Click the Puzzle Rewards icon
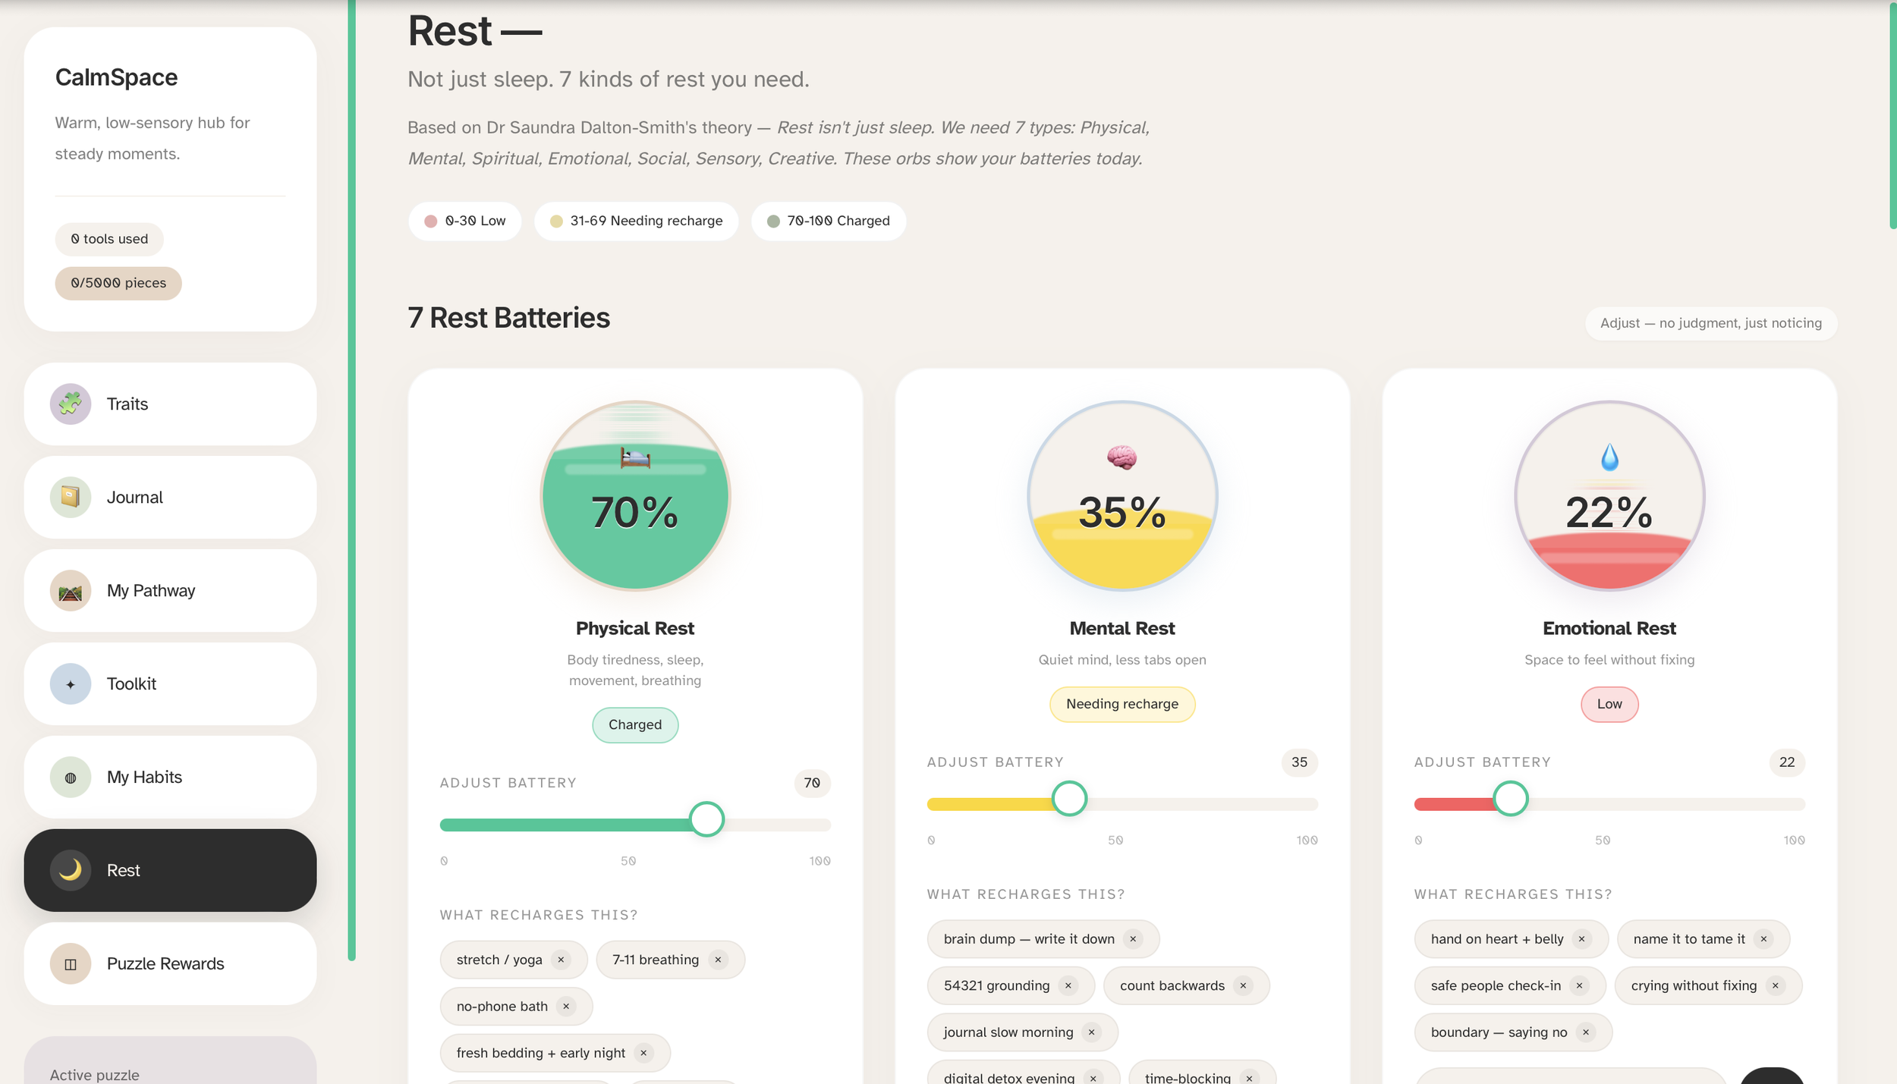The height and width of the screenshot is (1084, 1897). [x=71, y=963]
